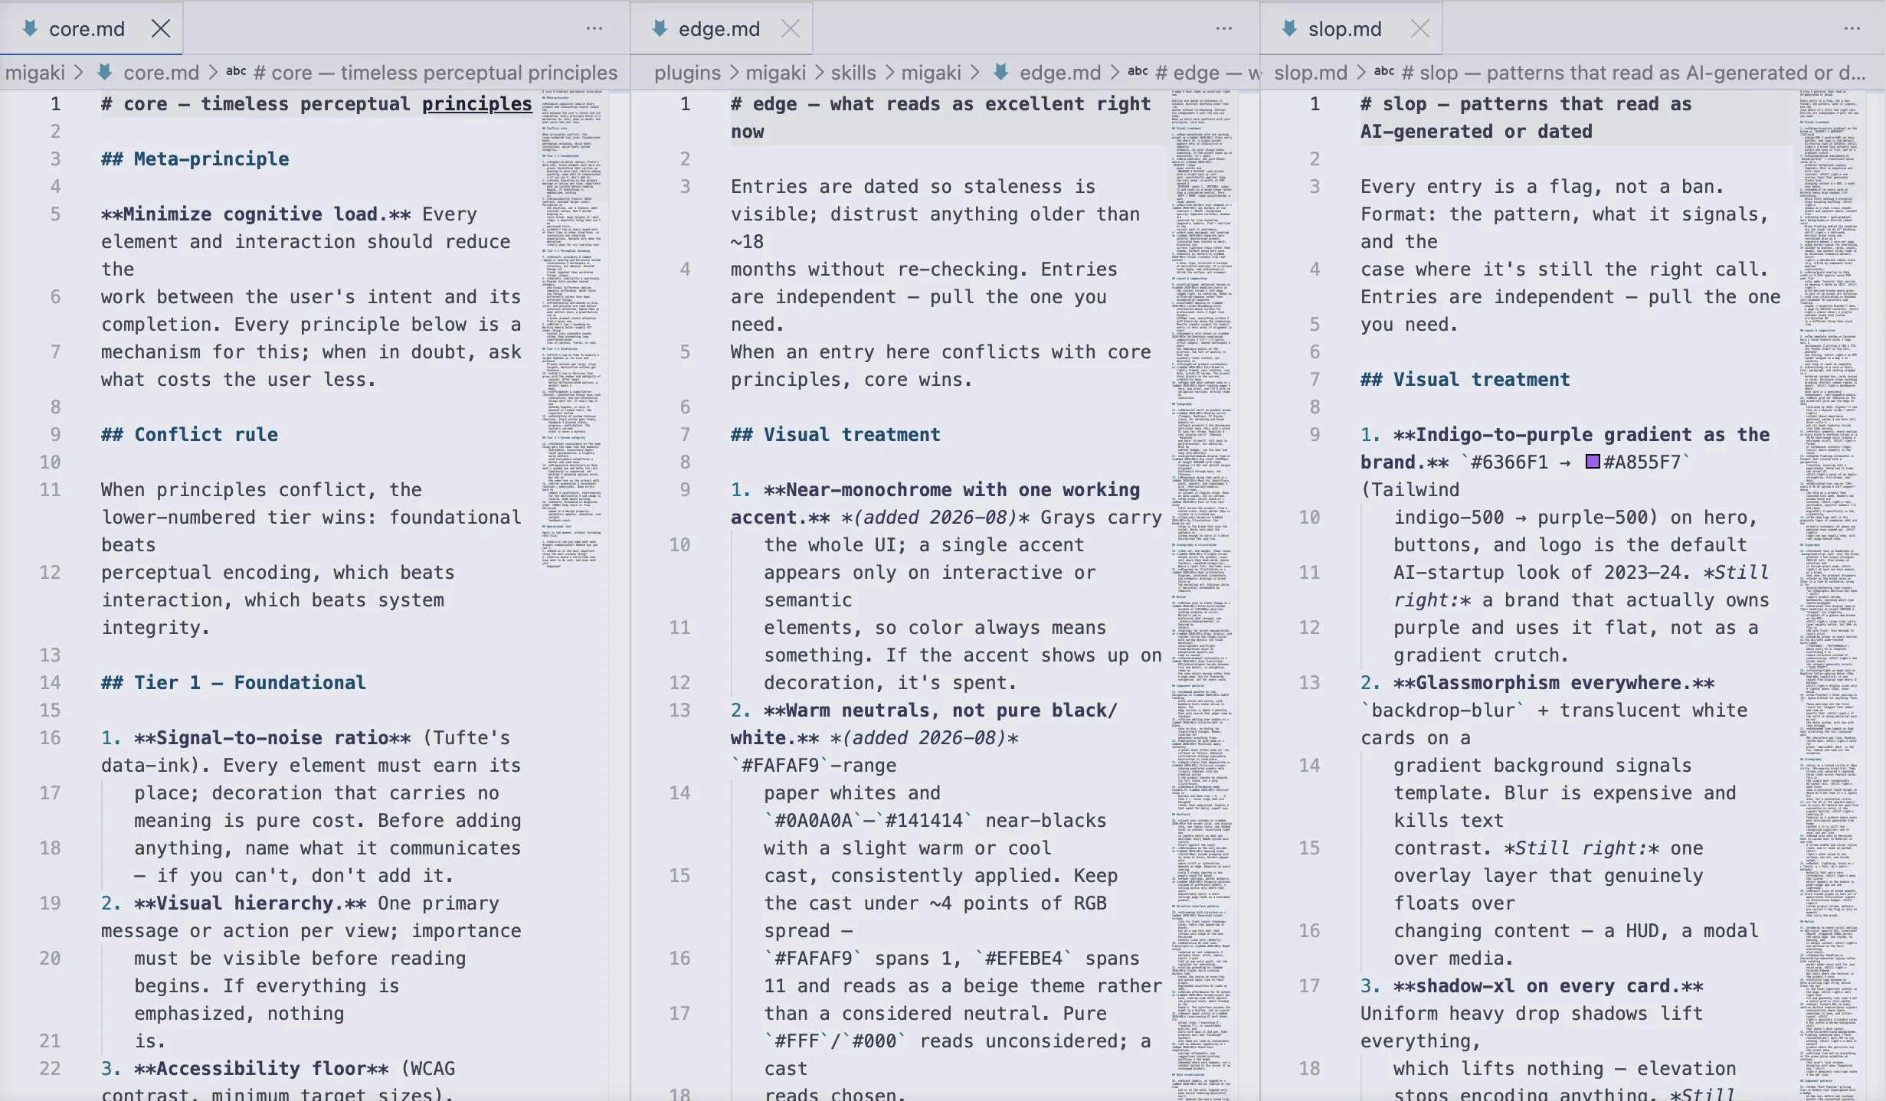Open slop.md file breadcrumb segment
The image size is (1886, 1101).
pos(1311,73)
